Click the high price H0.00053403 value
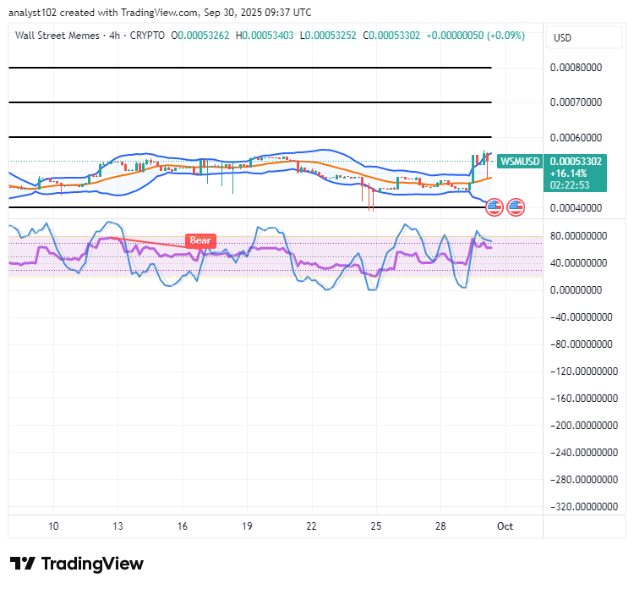Screen dimensions: 634x589 (265, 36)
